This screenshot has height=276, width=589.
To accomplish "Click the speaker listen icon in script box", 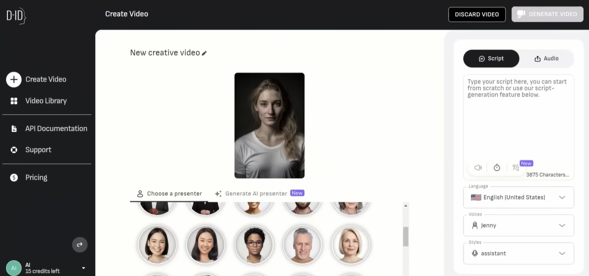I will (x=478, y=167).
